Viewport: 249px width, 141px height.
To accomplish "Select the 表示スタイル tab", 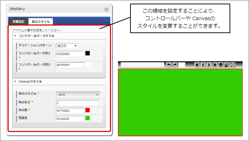I will 41,22.
